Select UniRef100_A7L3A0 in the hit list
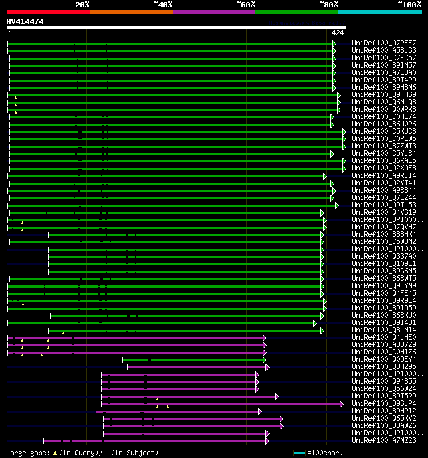 click(x=384, y=72)
